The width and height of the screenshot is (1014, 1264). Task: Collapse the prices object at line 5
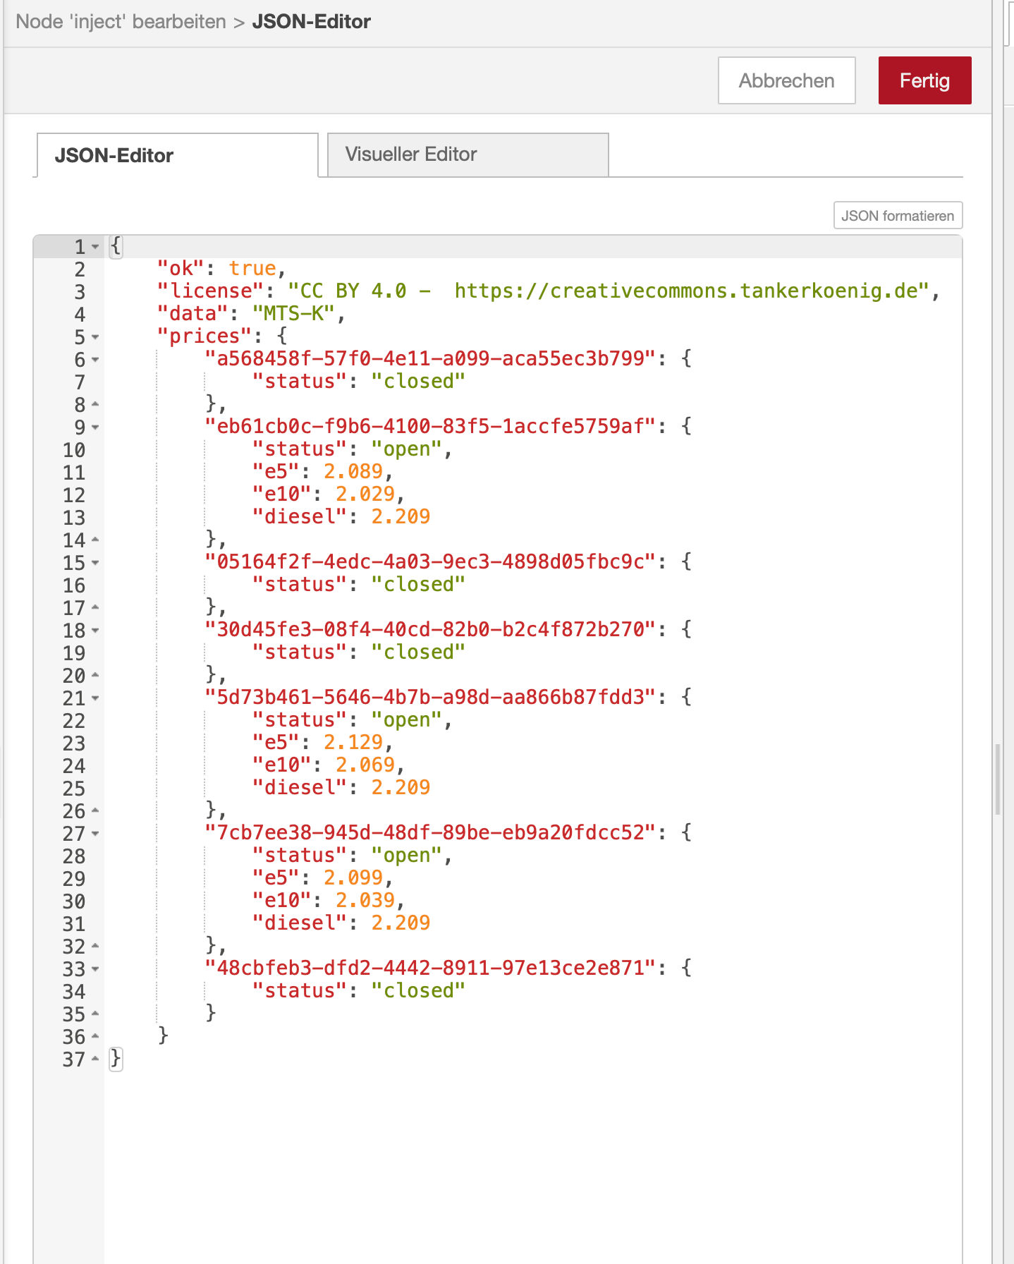(95, 337)
